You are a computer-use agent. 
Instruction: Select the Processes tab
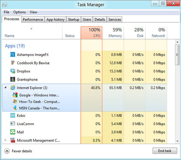(12, 19)
